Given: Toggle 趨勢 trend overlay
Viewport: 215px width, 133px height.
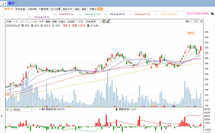Looking at the screenshot, I should [x=48, y=21].
